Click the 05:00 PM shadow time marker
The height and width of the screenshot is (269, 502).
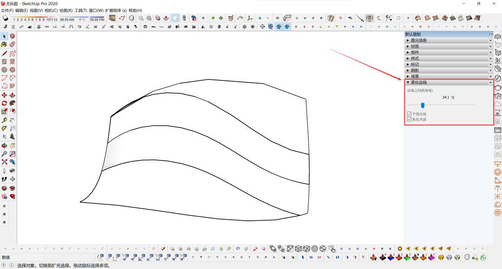(97, 20)
